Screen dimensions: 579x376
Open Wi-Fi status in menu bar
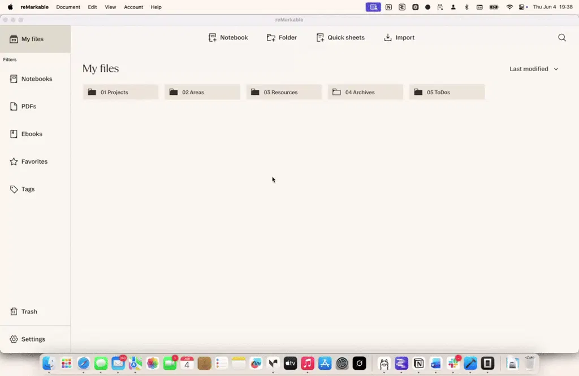coord(509,7)
